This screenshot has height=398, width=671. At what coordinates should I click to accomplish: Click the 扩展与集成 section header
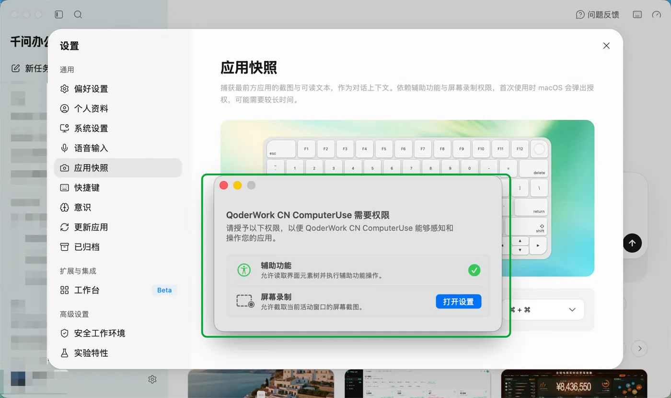point(78,271)
